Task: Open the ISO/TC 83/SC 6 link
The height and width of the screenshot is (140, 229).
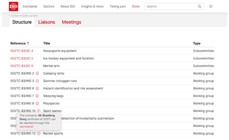Action: click(22, 66)
